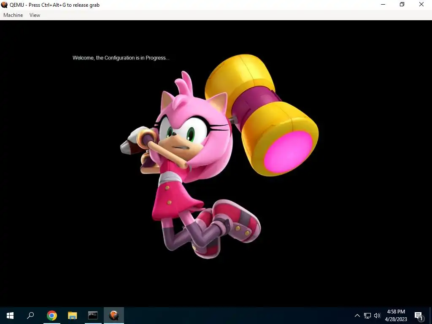432x324 pixels.
Task: Close the QEMU window
Action: point(421,5)
